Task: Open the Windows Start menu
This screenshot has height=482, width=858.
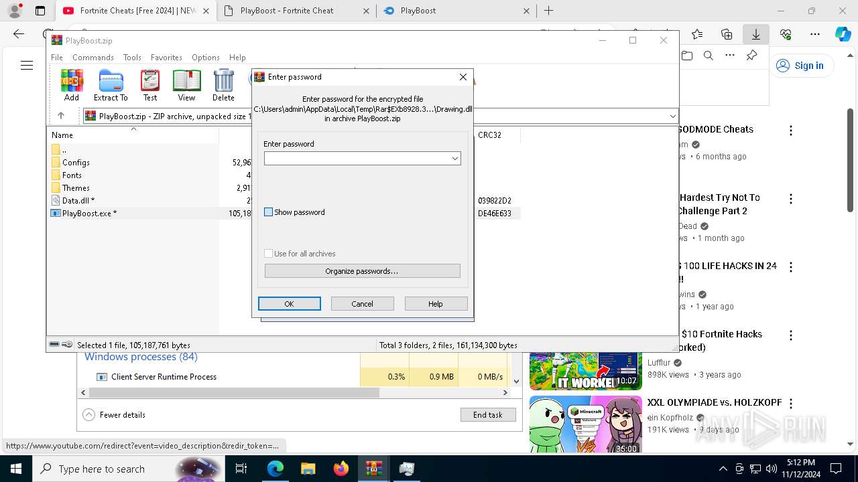Action: 15,469
